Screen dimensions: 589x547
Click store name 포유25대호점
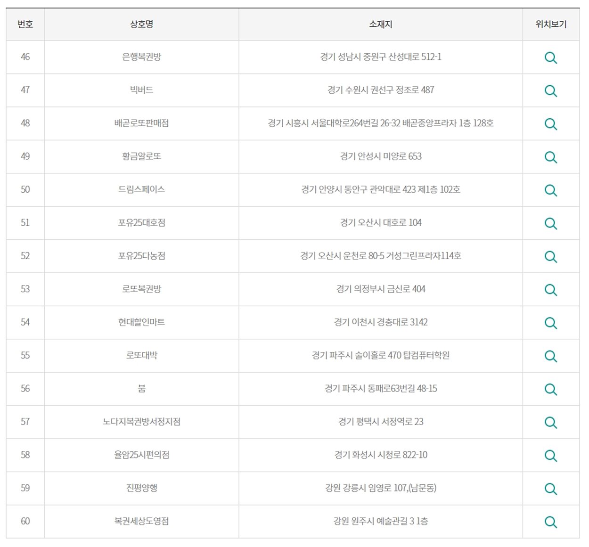141,222
